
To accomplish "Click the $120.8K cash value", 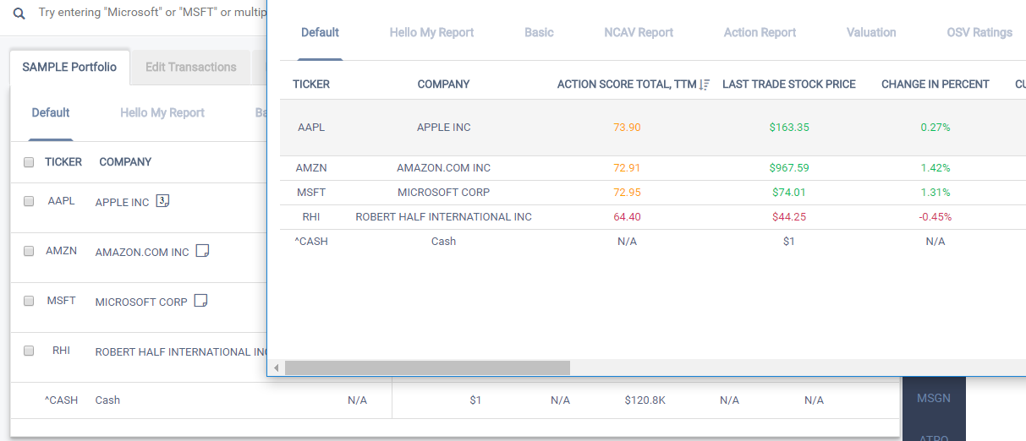I will (x=645, y=400).
